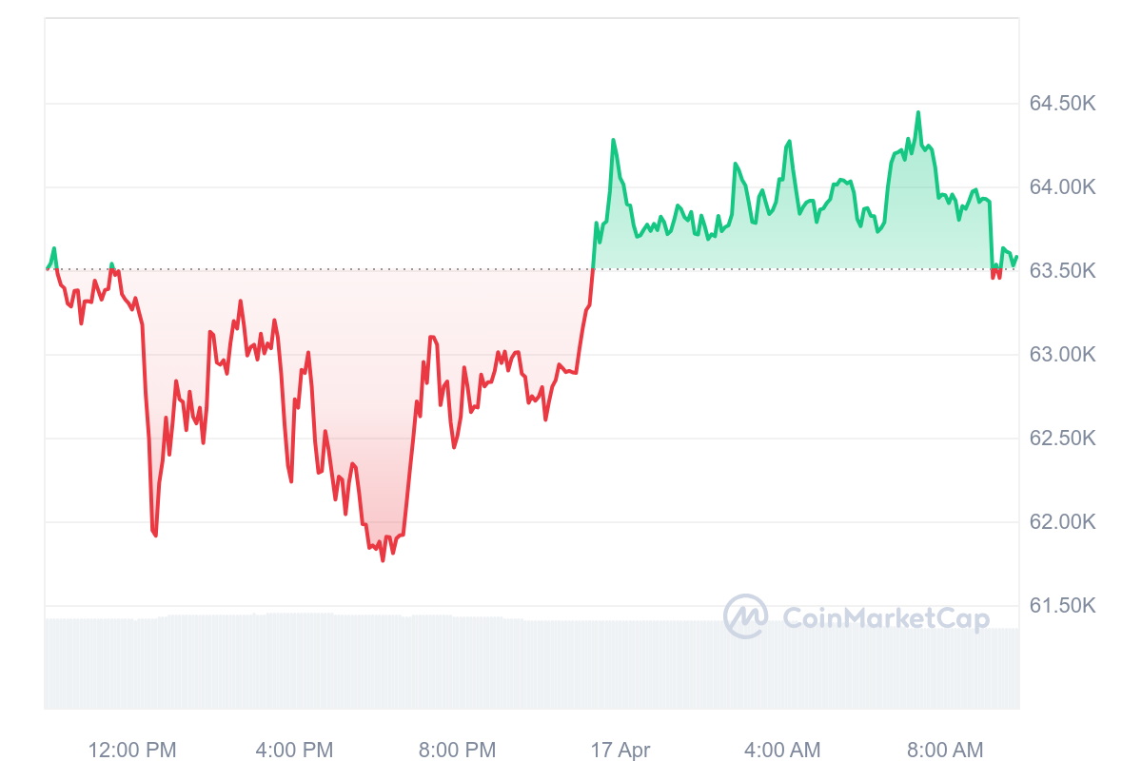Image resolution: width=1142 pixels, height=761 pixels.
Task: Click the 8:00 PM time axis label
Action: click(x=457, y=750)
